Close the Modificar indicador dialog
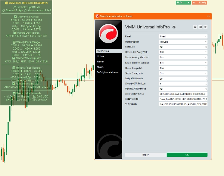Viewport: 224px width, 176px height. (208, 16)
